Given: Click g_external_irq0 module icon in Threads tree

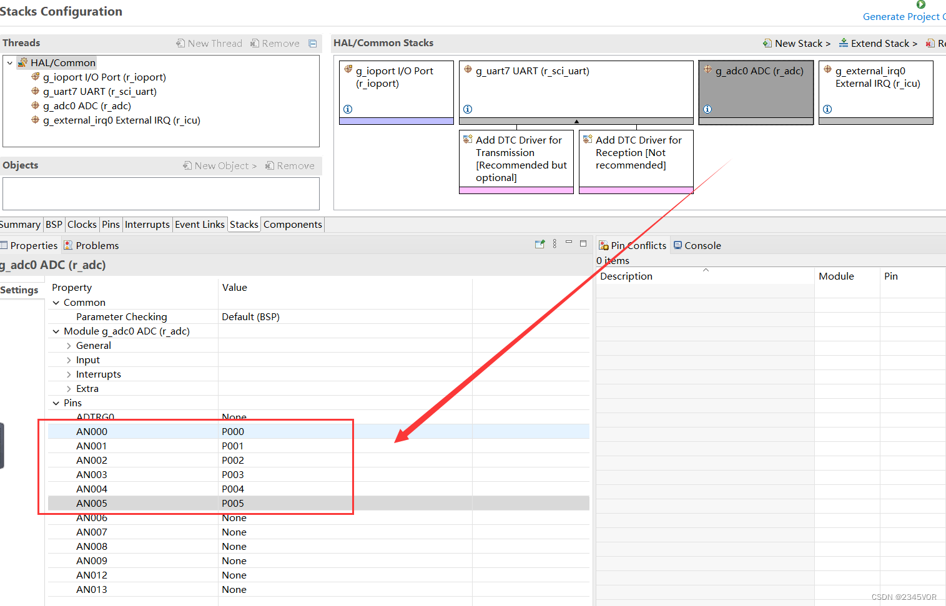Looking at the screenshot, I should (36, 120).
